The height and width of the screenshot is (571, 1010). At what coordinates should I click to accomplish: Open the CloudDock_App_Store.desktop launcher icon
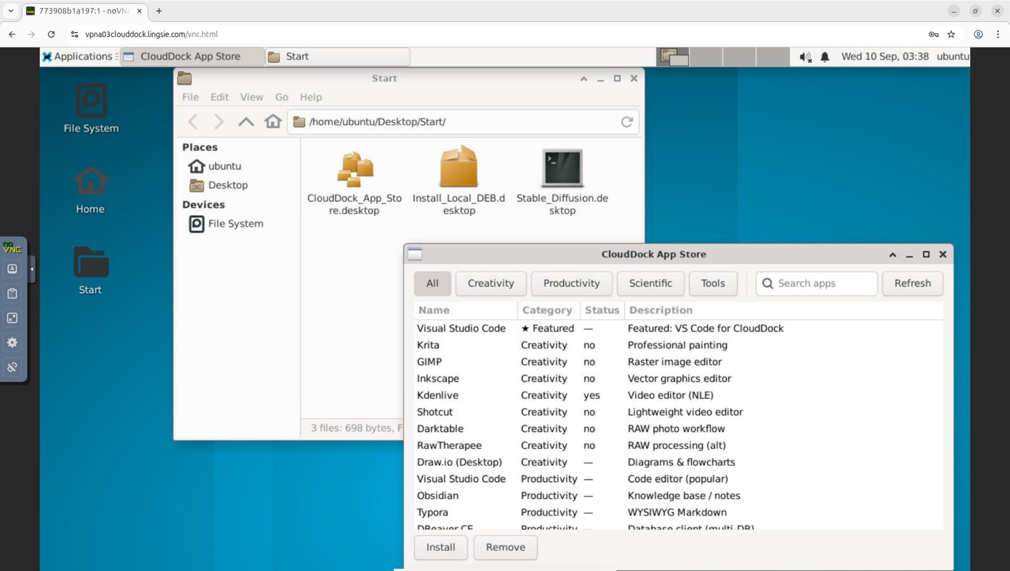[355, 169]
